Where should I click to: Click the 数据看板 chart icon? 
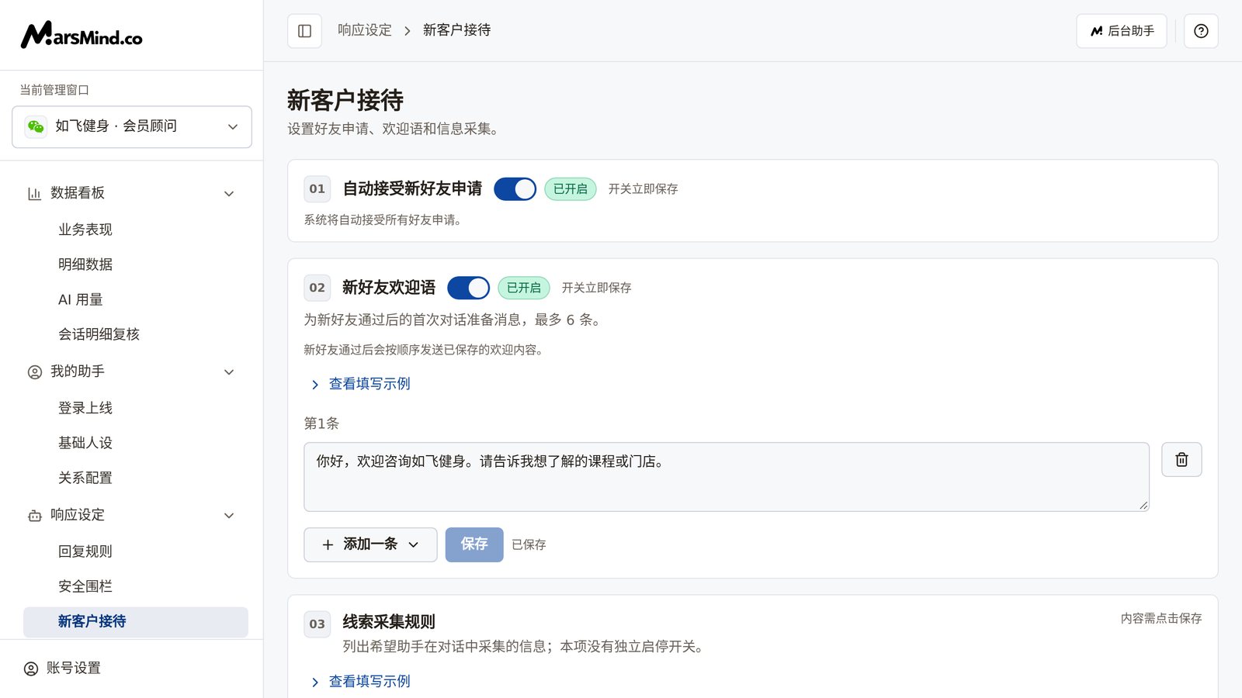coord(34,194)
